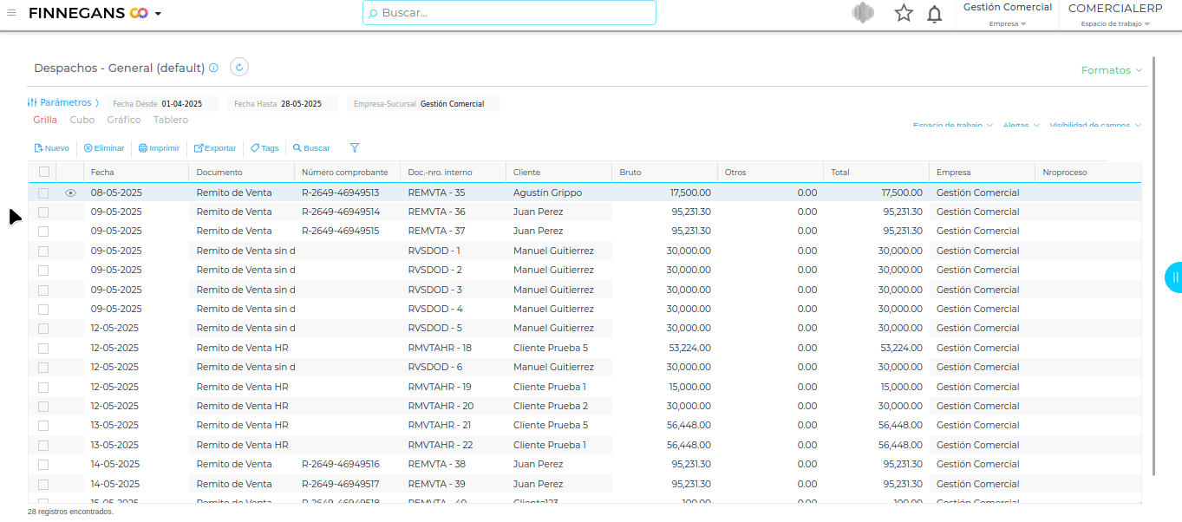Image resolution: width=1182 pixels, height=522 pixels.
Task: Sort by the Fecha column header
Action: 136,172
